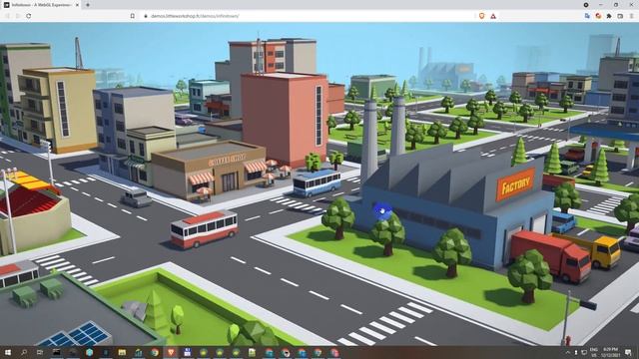This screenshot has width=639, height=359.
Task: Click the red and white bus at the intersection
Action: coord(204,228)
